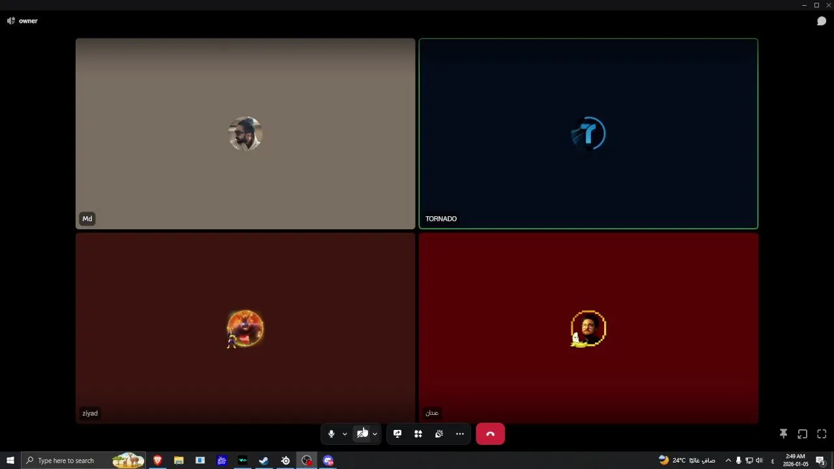The image size is (834, 469).
Task: Open network status tray icon
Action: 749,461
